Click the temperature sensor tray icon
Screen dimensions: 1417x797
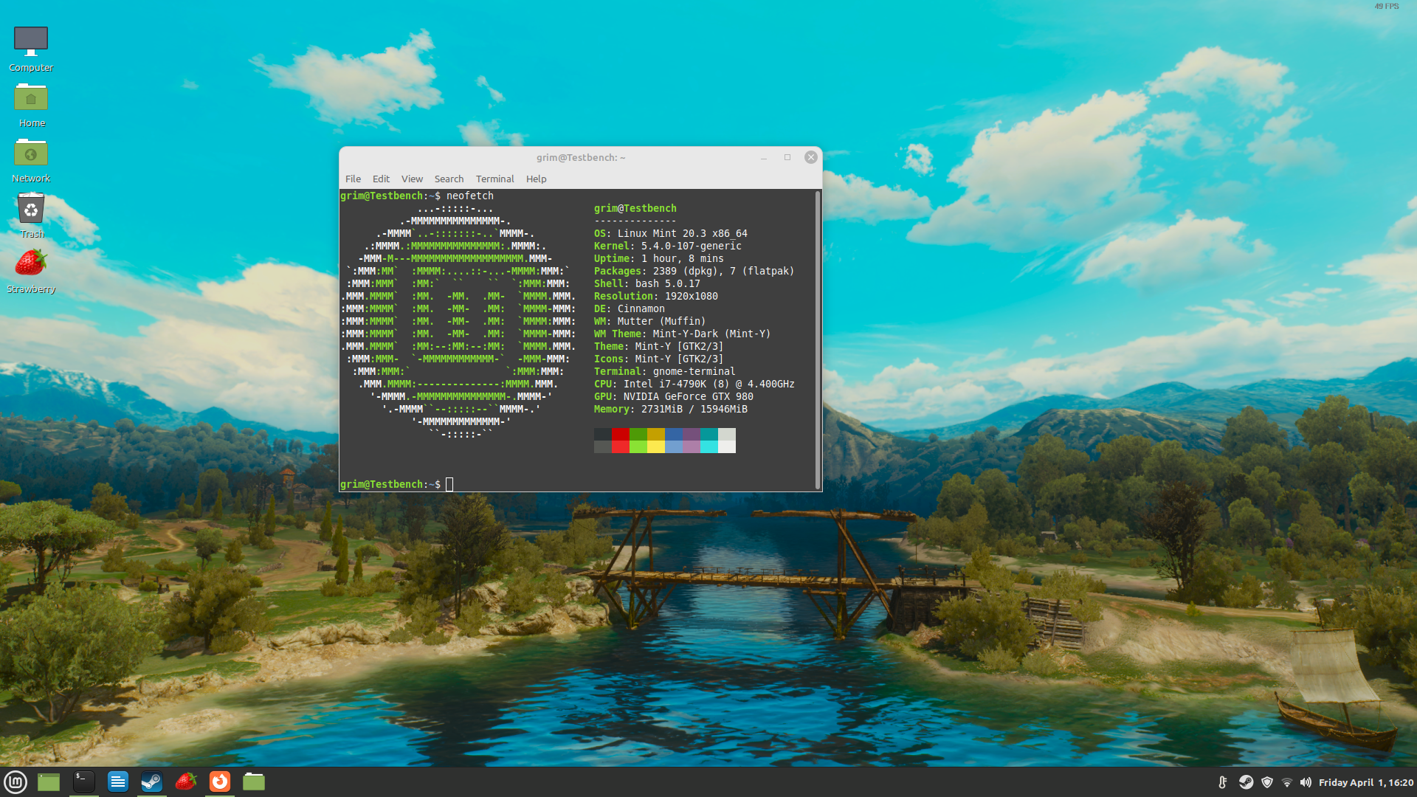(x=1223, y=782)
